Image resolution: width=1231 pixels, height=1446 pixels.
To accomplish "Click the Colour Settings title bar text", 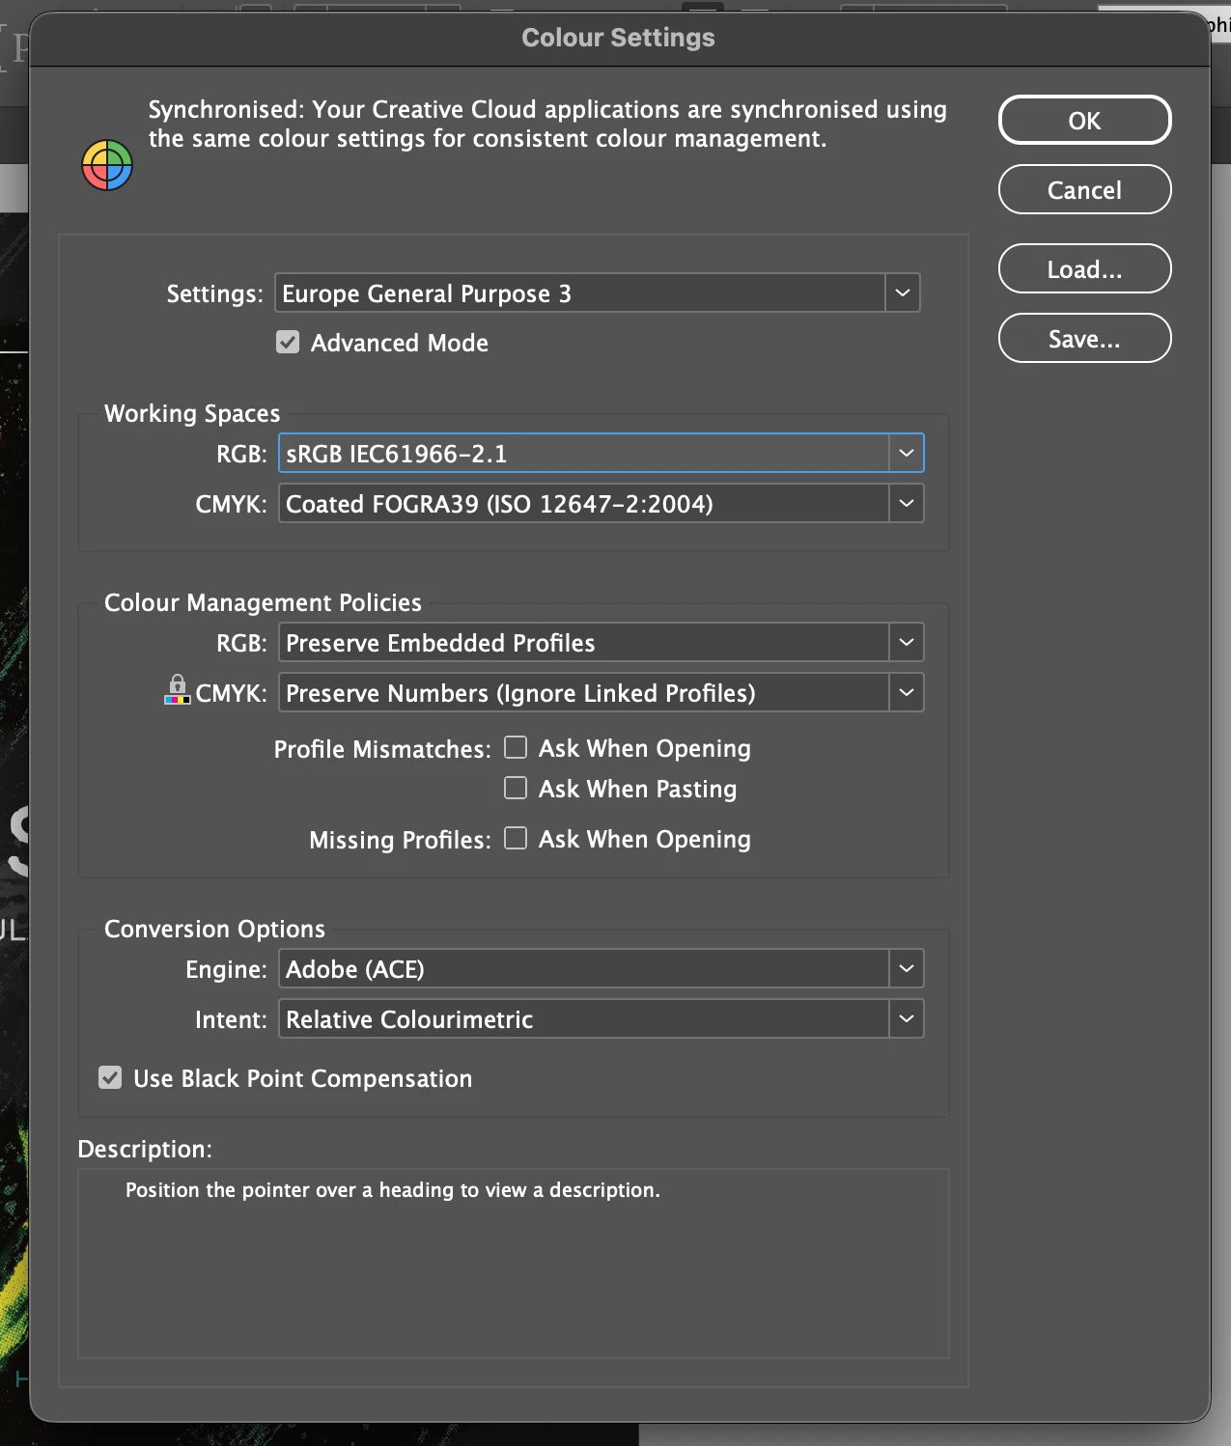I will pos(618,38).
